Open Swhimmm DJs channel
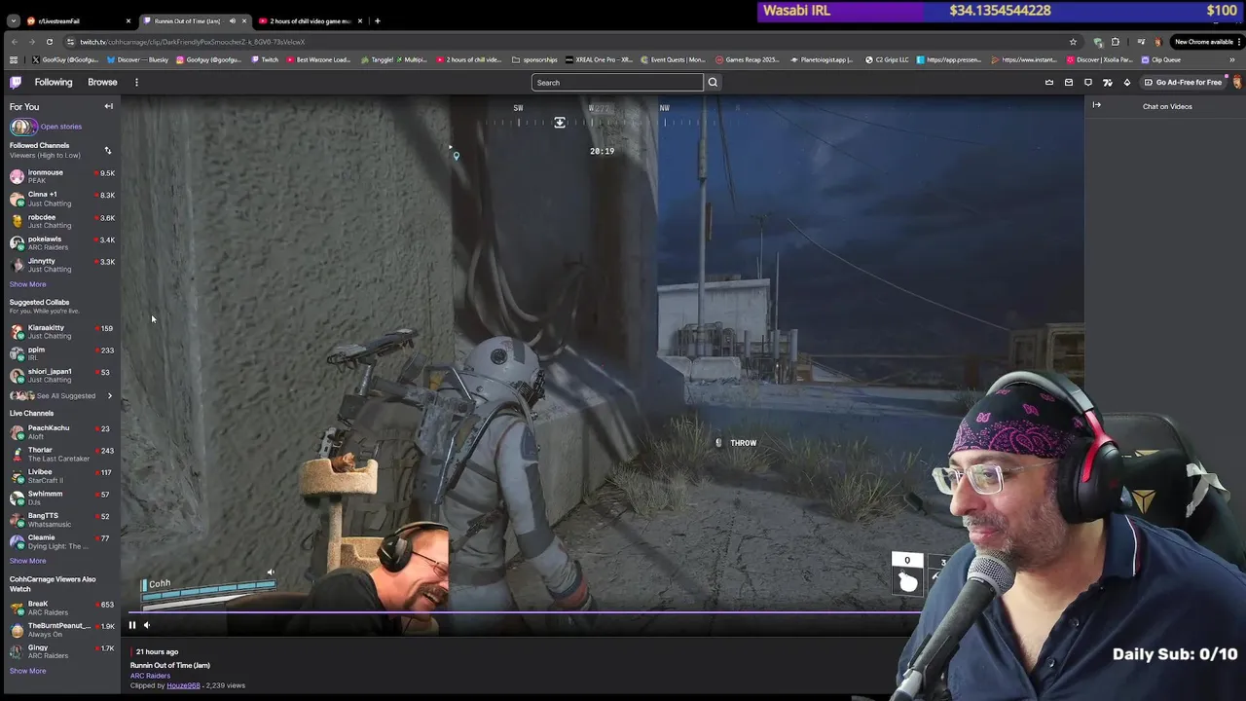1246x701 pixels. click(60, 498)
